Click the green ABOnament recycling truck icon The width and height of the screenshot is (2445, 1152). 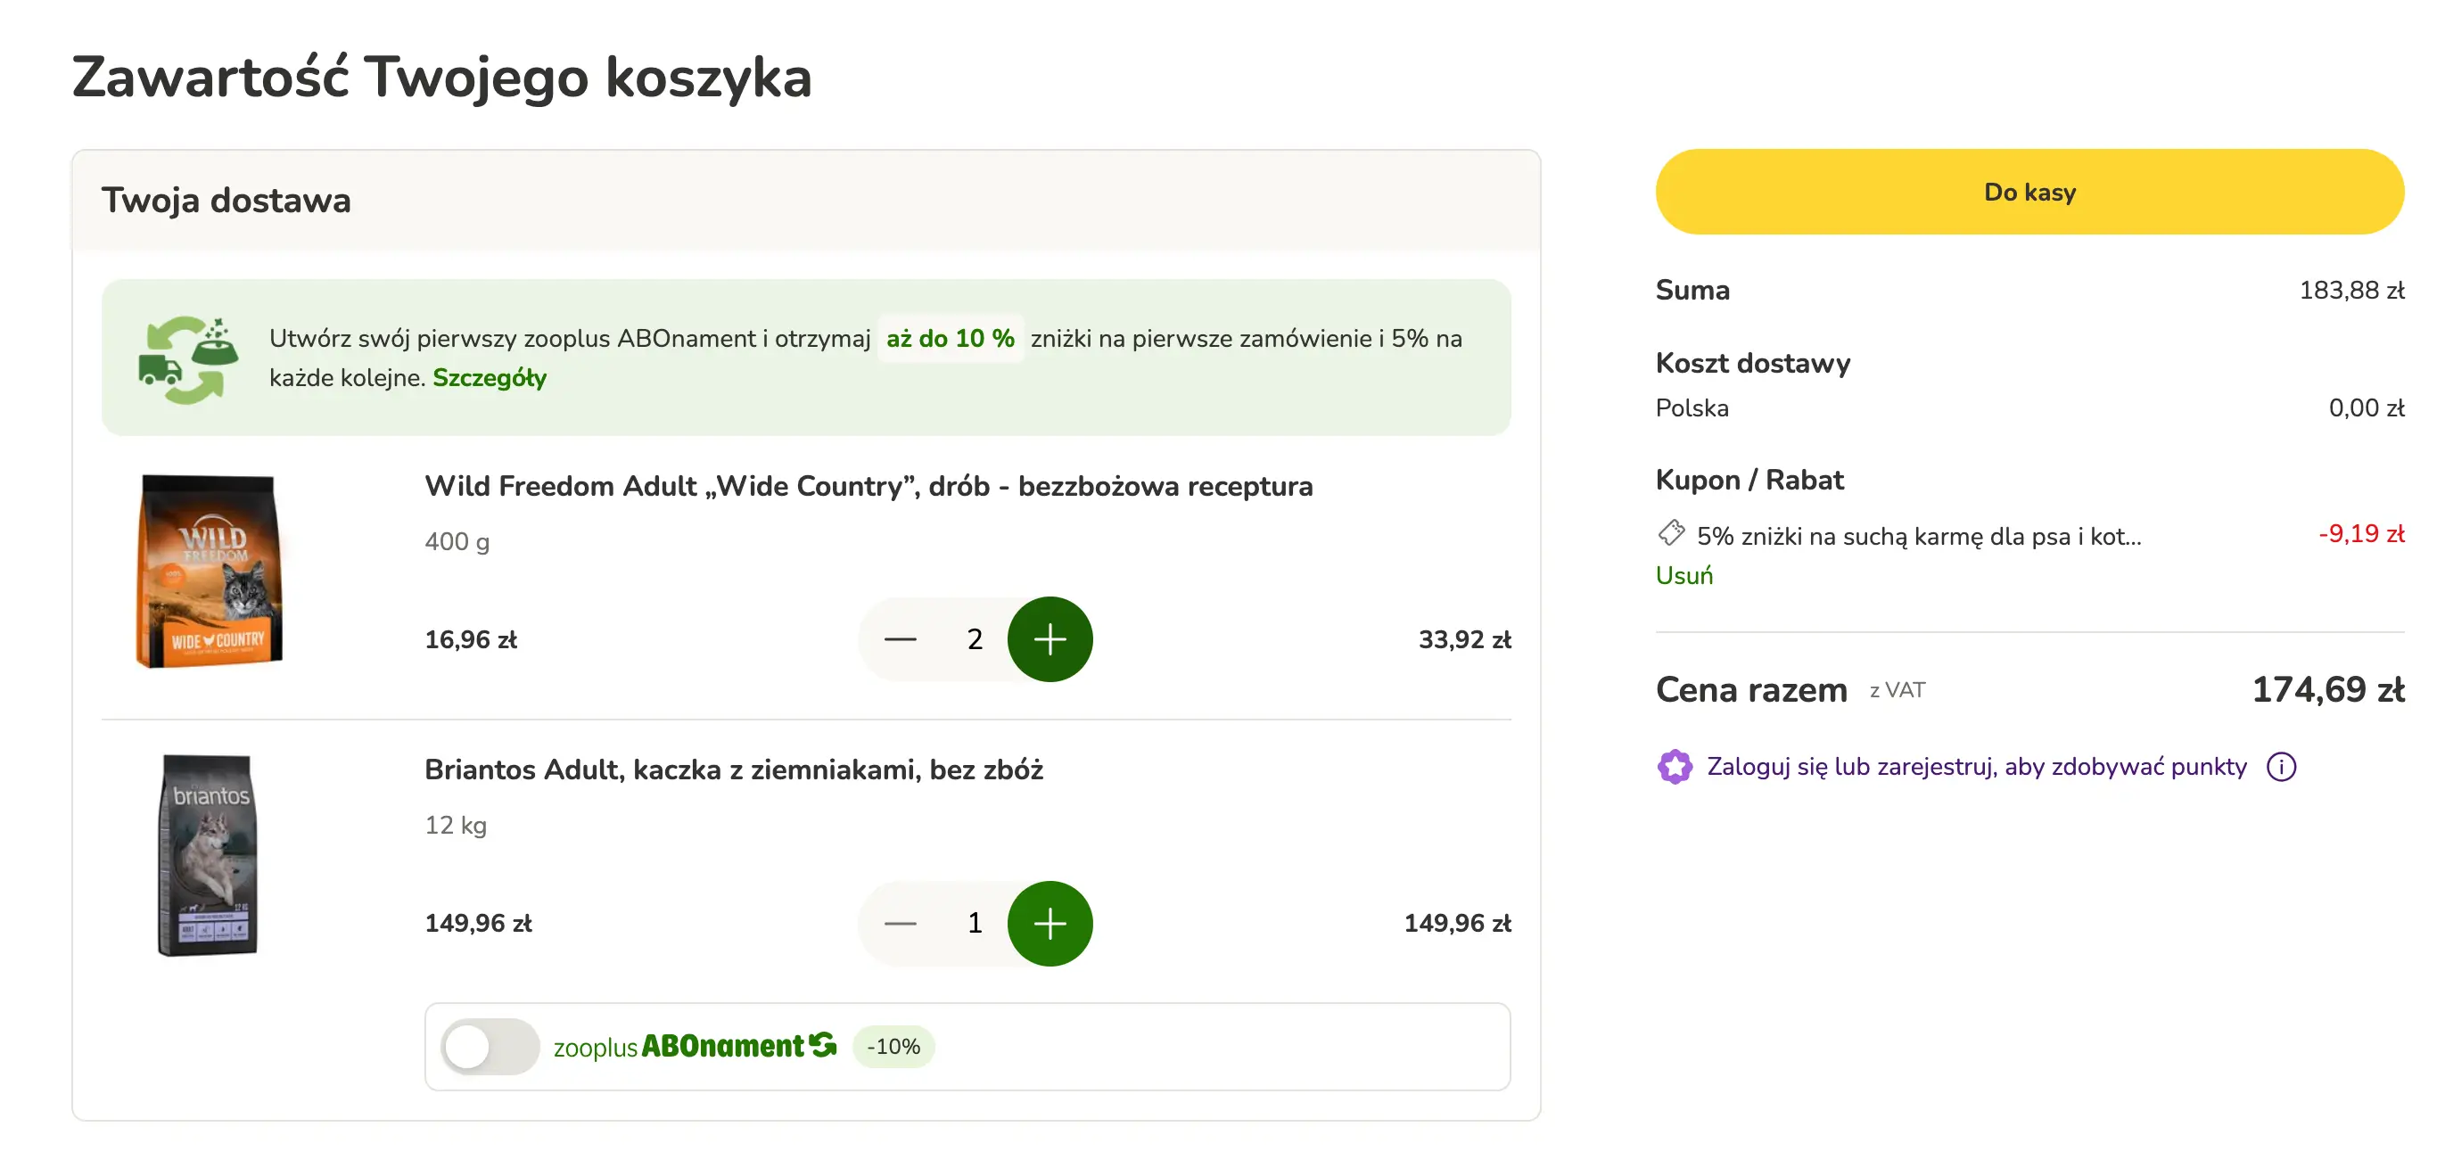tap(189, 358)
